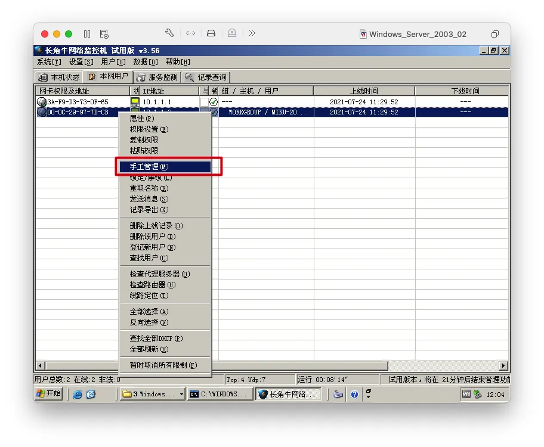Click the network card icon for 3A-F9-D3-73-0F-65
Image resolution: width=544 pixels, height=447 pixels.
pos(42,102)
